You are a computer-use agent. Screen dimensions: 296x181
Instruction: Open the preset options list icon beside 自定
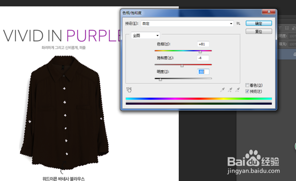click(238, 23)
